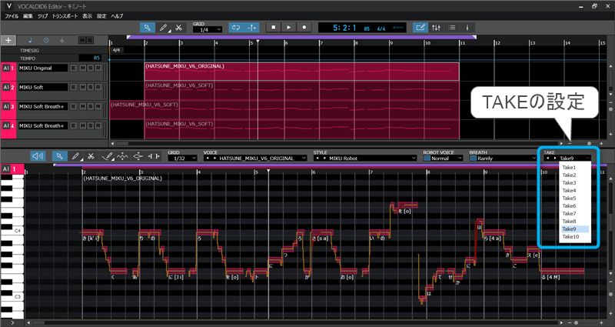Click the tempo value 85 field
Screen dimensions: 615x327
point(90,58)
